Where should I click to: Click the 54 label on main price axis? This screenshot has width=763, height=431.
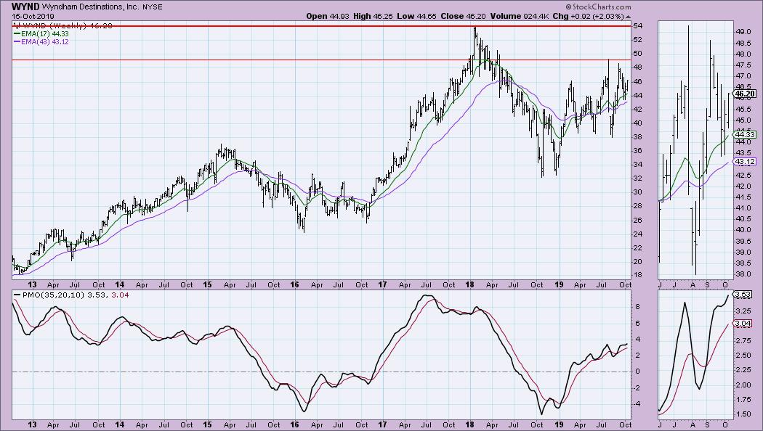coord(637,25)
